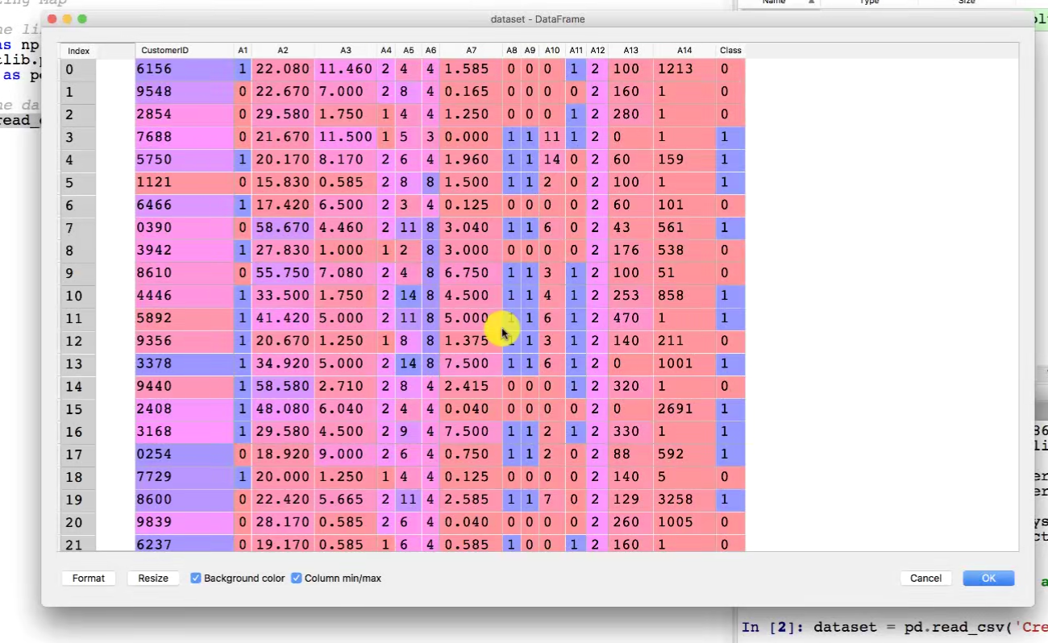Image resolution: width=1048 pixels, height=643 pixels.
Task: Click the A13 cell with value 470
Action: tap(630, 318)
